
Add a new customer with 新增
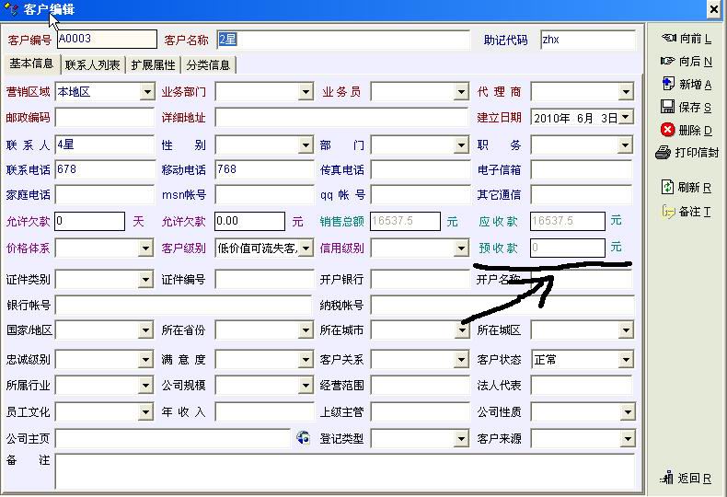pyautogui.click(x=687, y=85)
